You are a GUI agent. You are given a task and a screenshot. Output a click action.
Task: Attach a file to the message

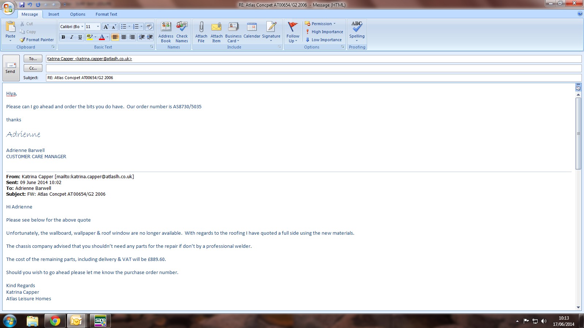pos(201,32)
